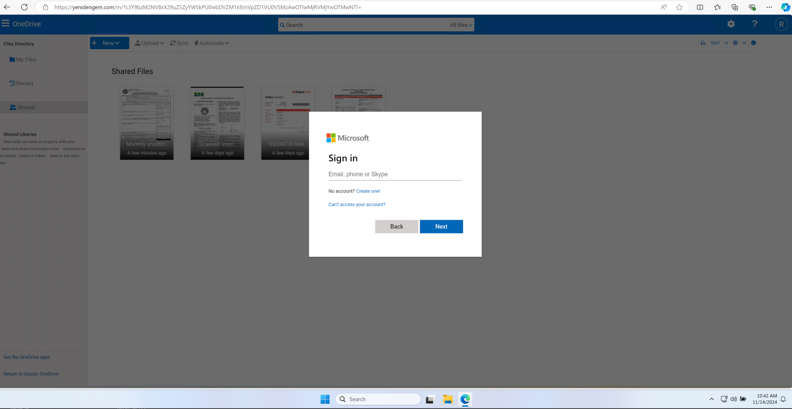This screenshot has height=409, width=792.
Task: Open Task View on the taskbar
Action: [429, 399]
